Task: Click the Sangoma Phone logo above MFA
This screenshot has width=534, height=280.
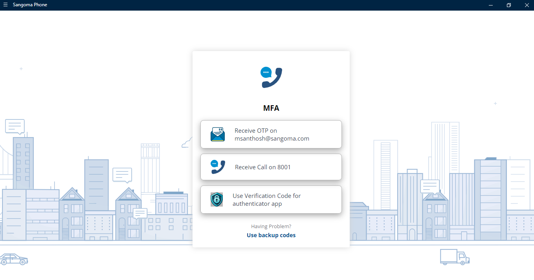Action: click(x=271, y=77)
